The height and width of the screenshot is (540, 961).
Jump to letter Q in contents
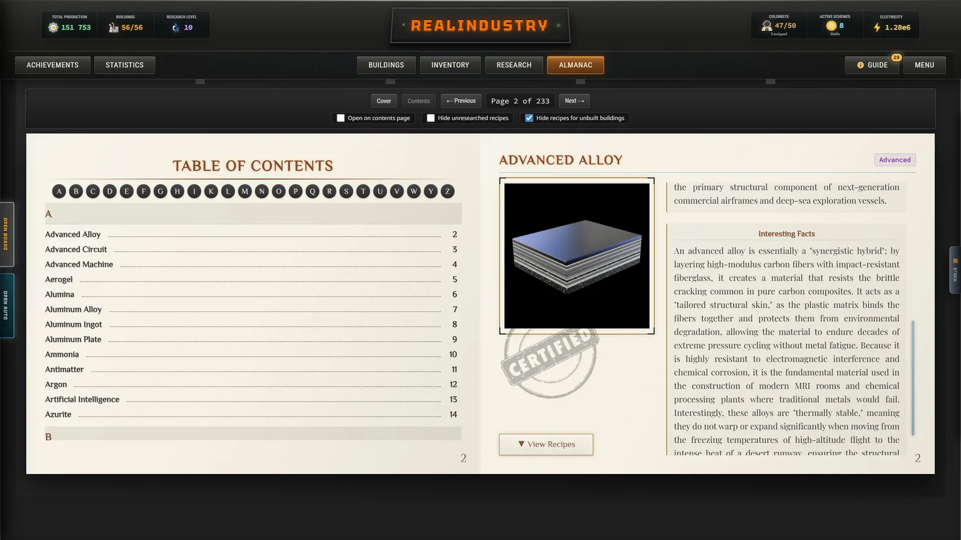(312, 191)
